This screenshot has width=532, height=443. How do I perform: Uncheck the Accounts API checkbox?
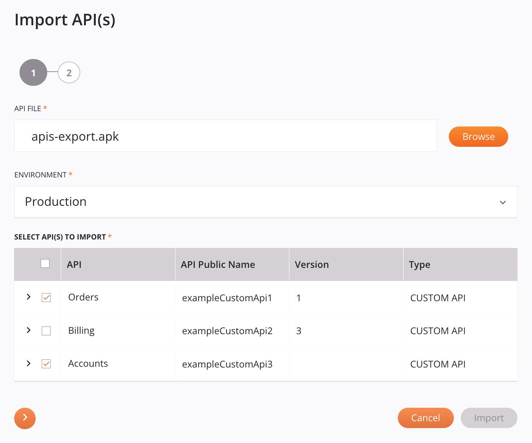click(46, 364)
